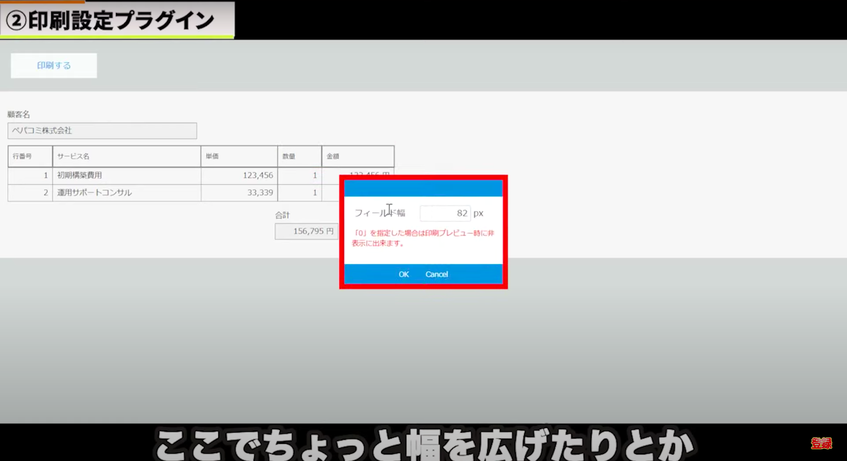Click the 顧客名 label
The height and width of the screenshot is (461, 847).
coord(19,114)
